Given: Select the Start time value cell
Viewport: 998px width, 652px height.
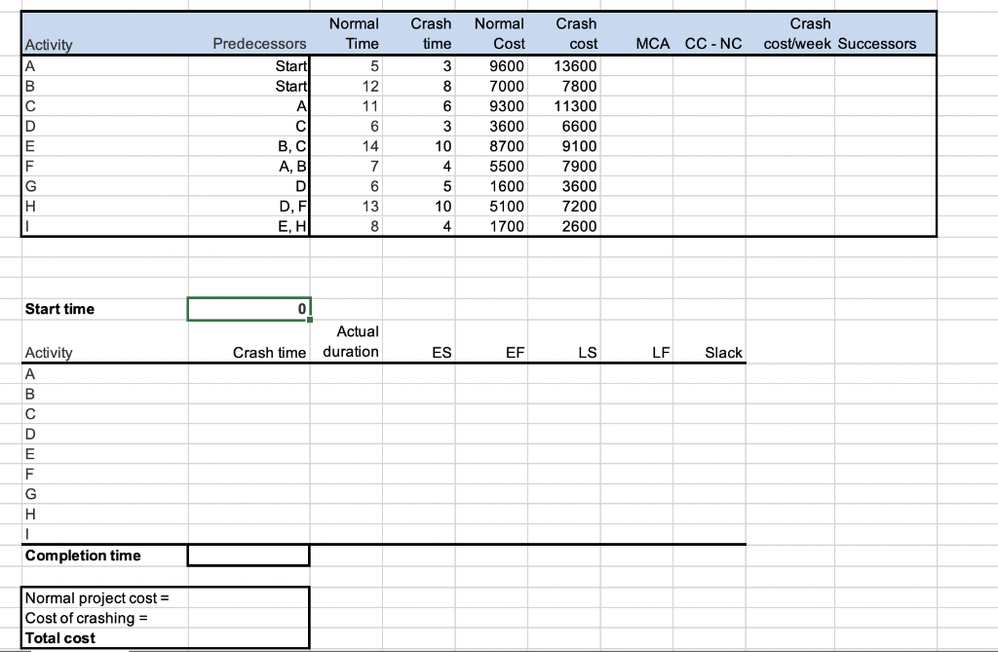Looking at the screenshot, I should pos(249,309).
